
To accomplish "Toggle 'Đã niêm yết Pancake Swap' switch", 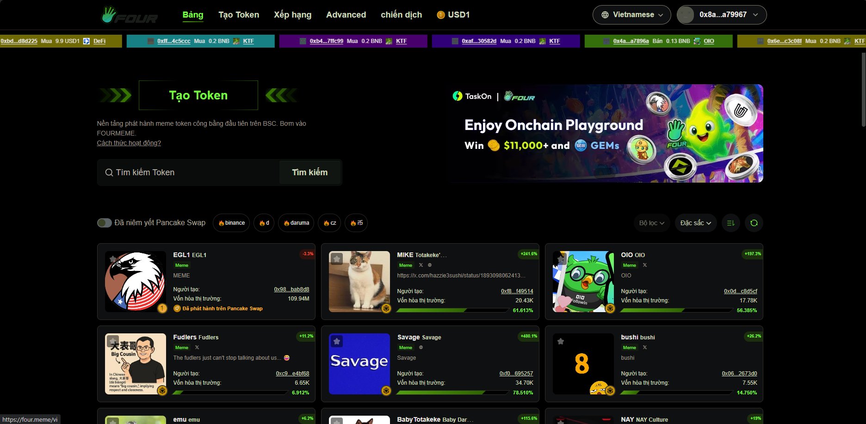I will point(105,223).
